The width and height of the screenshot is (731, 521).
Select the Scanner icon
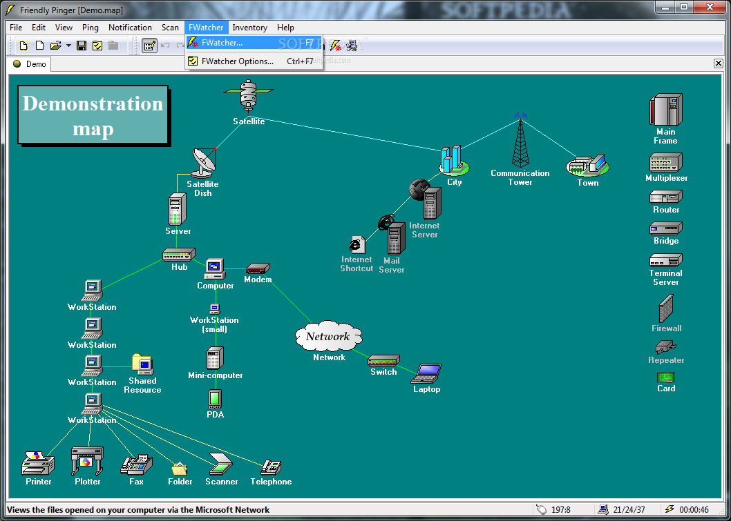[221, 464]
